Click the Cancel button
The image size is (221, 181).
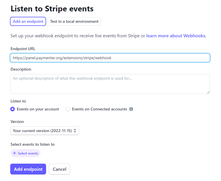pos(59,169)
